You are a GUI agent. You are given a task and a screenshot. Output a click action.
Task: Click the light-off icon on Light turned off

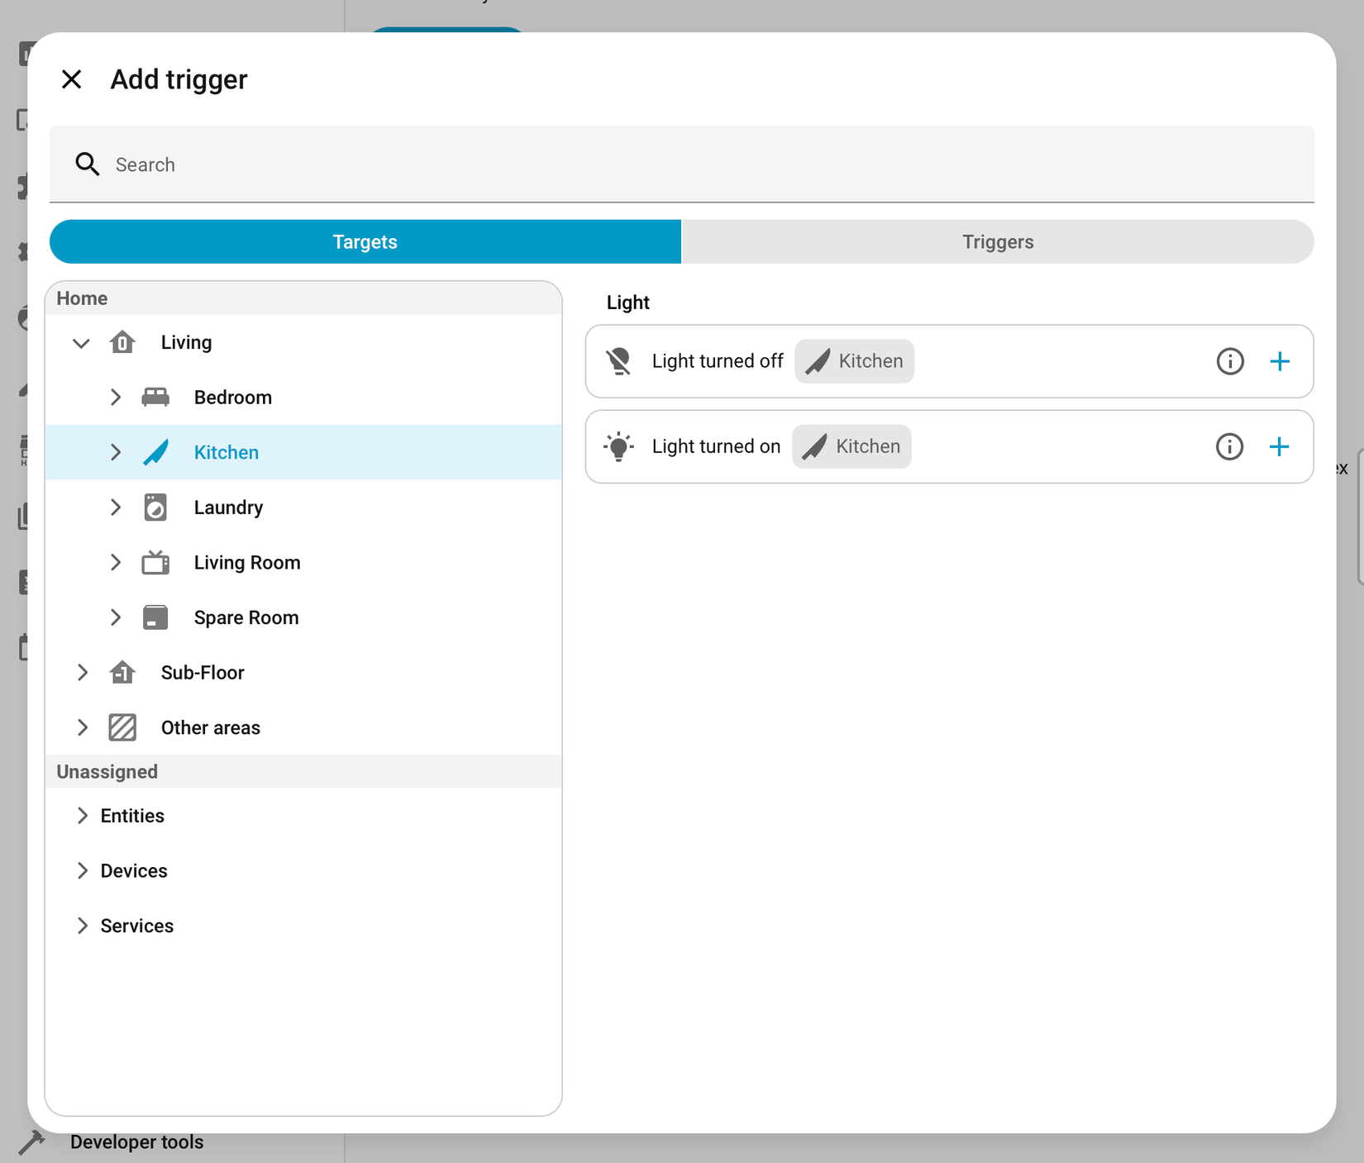[619, 361]
